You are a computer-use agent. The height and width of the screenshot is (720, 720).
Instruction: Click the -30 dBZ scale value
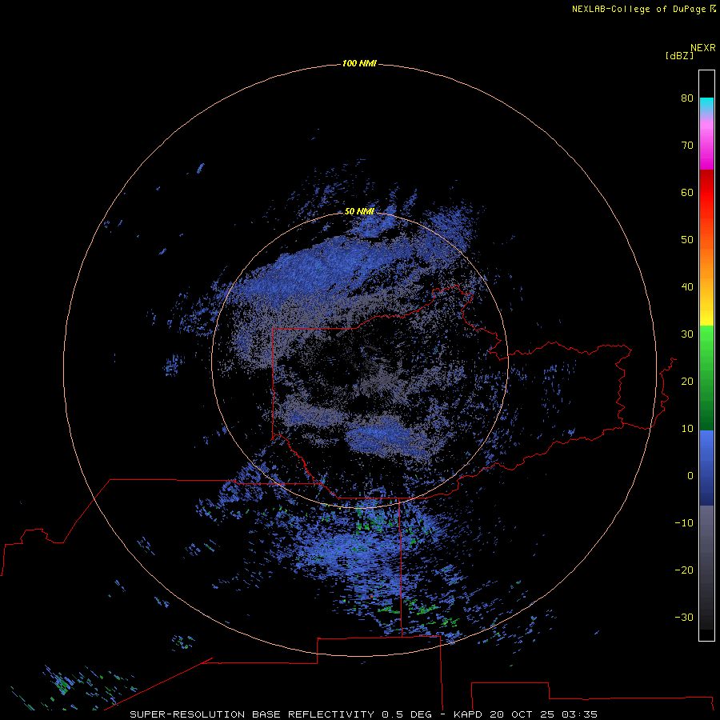tap(684, 617)
